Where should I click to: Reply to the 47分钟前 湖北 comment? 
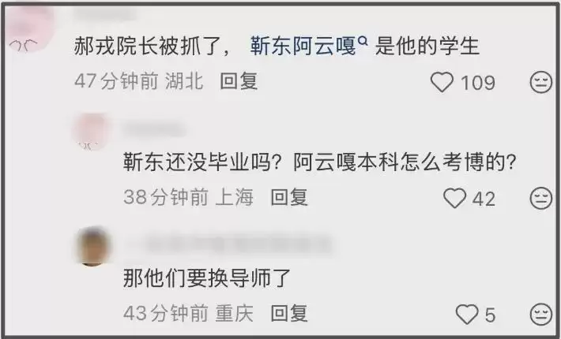click(x=239, y=81)
